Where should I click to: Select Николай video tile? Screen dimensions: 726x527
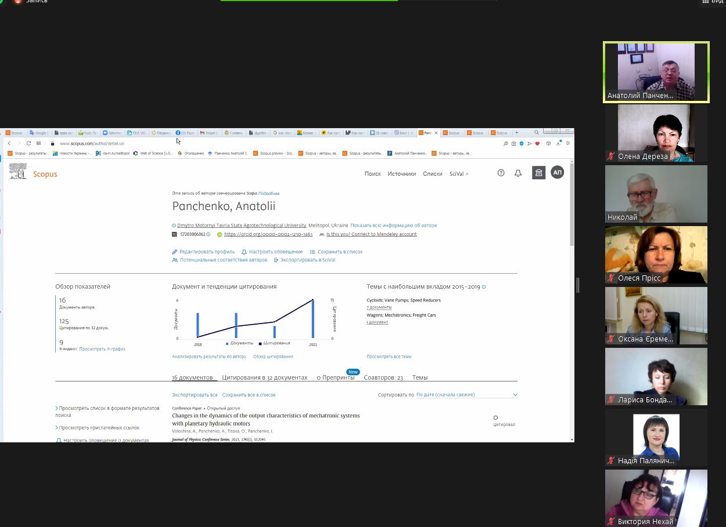656,194
